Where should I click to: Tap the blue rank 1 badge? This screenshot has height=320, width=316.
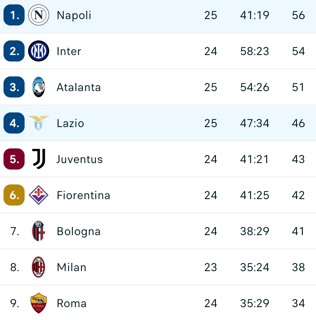coord(14,15)
